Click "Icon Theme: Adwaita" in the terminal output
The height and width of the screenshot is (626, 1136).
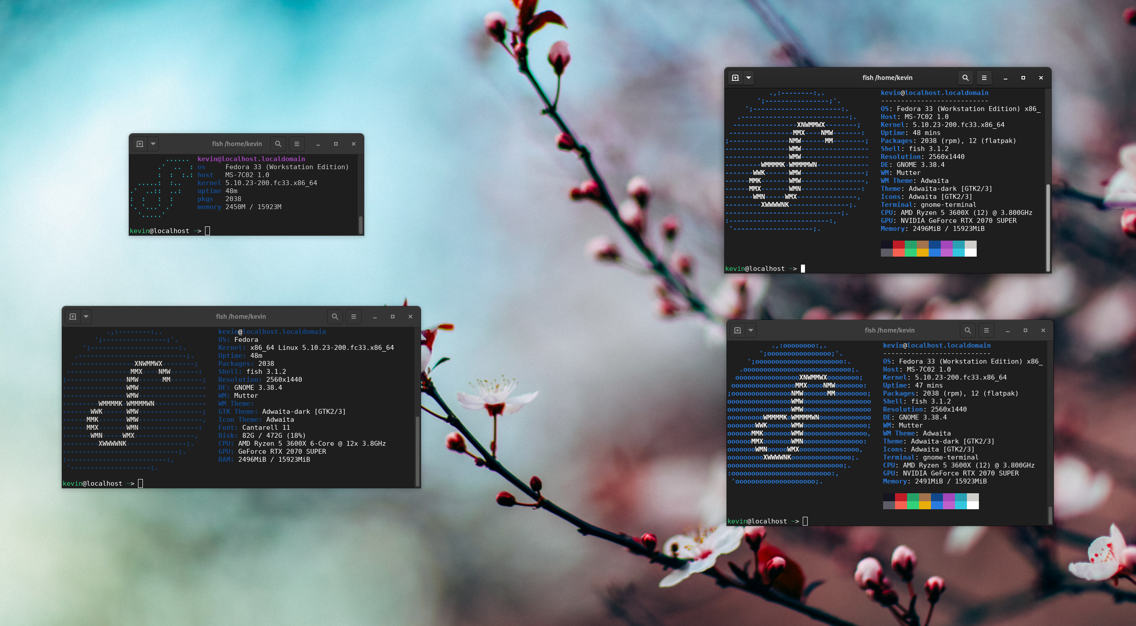click(256, 420)
